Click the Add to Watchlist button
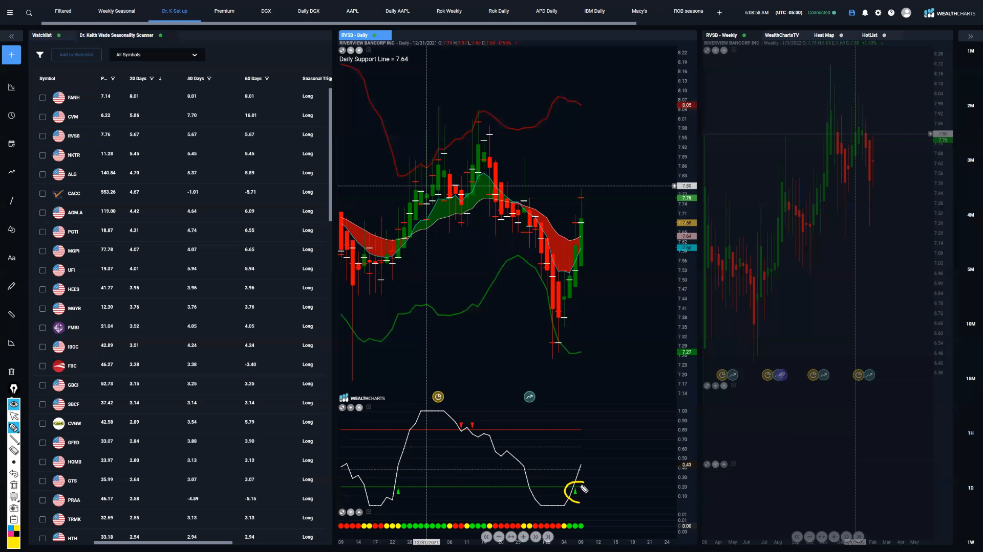Image resolution: width=983 pixels, height=552 pixels. [x=76, y=55]
